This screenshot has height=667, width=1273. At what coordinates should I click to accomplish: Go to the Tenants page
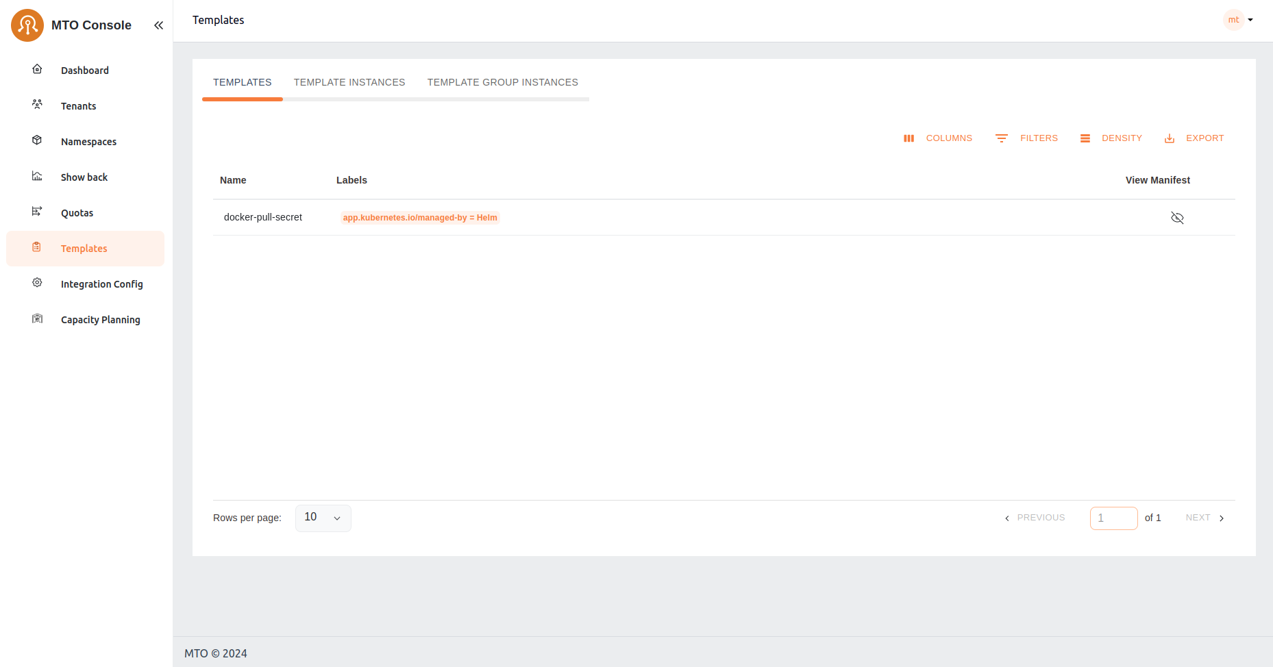[x=78, y=106]
